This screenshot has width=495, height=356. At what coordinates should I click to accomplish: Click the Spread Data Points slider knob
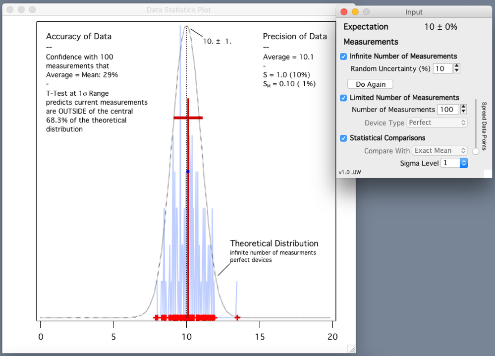[476, 151]
